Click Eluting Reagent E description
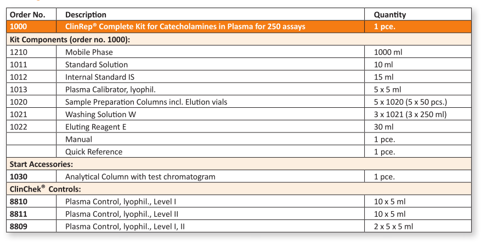 (x=96, y=127)
